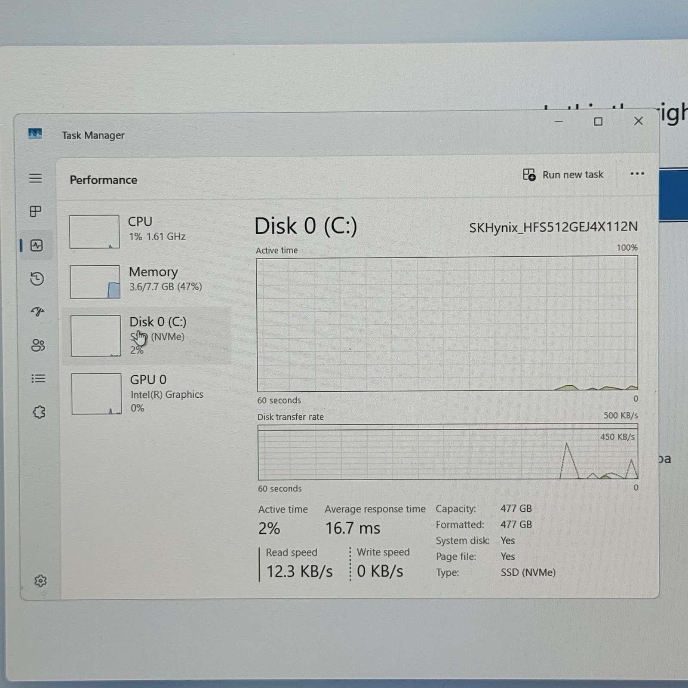The height and width of the screenshot is (688, 688).
Task: Open Task Manager settings gear
Action: pos(40,580)
